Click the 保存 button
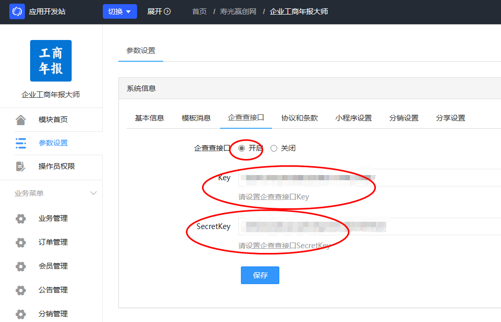 [x=260, y=275]
